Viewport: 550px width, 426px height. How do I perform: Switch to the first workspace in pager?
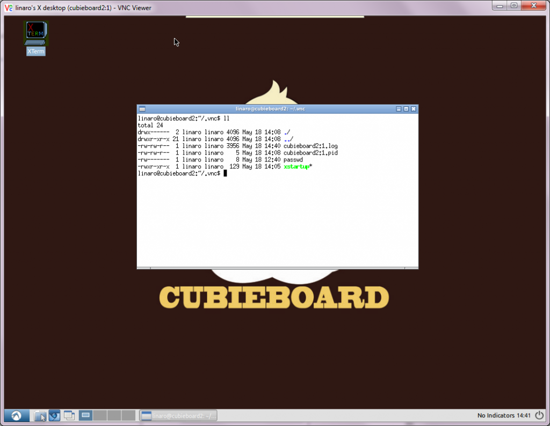(x=86, y=415)
